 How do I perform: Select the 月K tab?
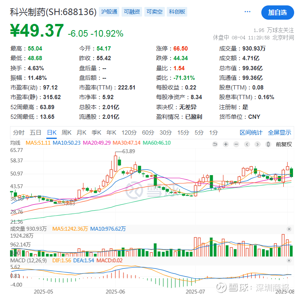click(81, 133)
